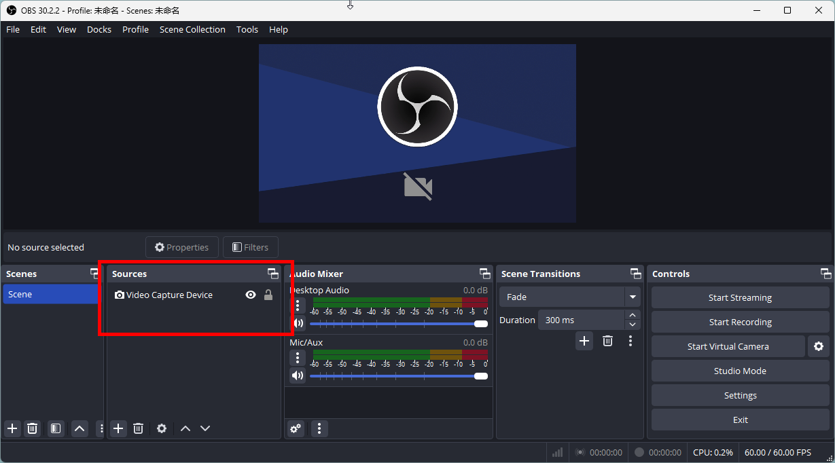
Task: Switch to Studio Mode
Action: click(740, 371)
